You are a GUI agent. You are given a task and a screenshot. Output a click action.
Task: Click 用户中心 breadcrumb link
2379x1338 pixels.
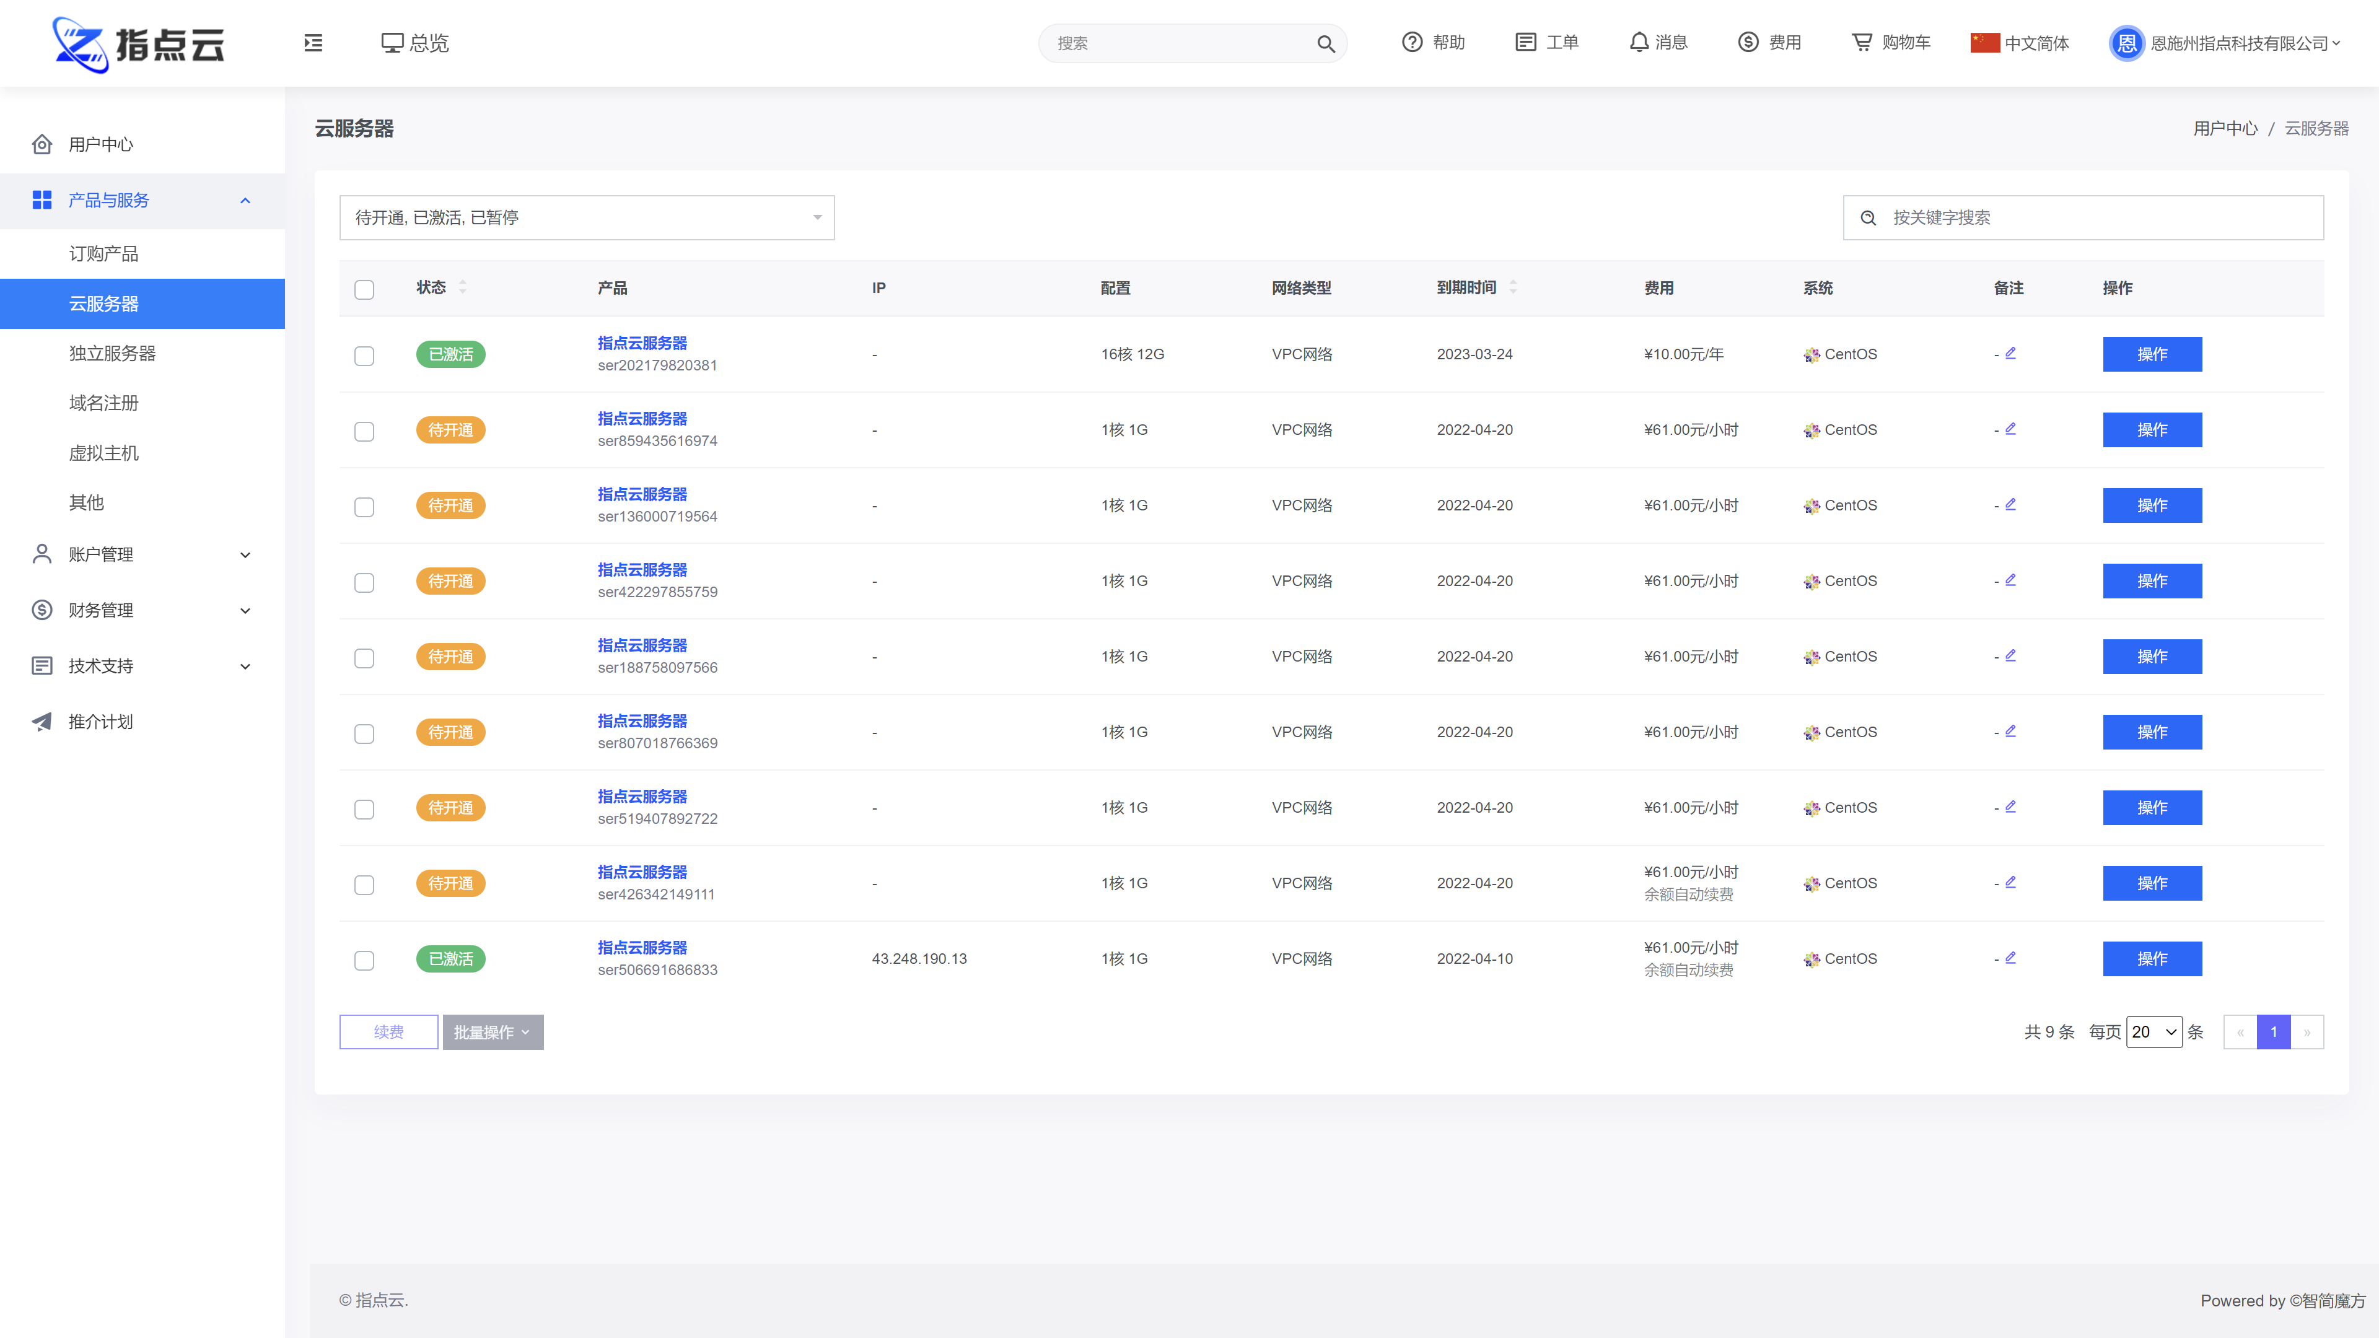(2226, 128)
